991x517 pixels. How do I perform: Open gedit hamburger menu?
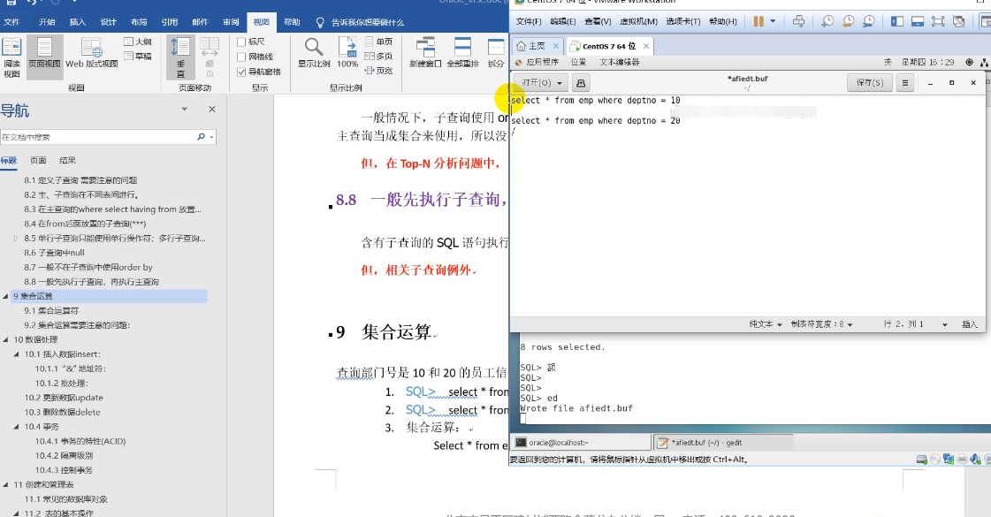click(x=905, y=83)
